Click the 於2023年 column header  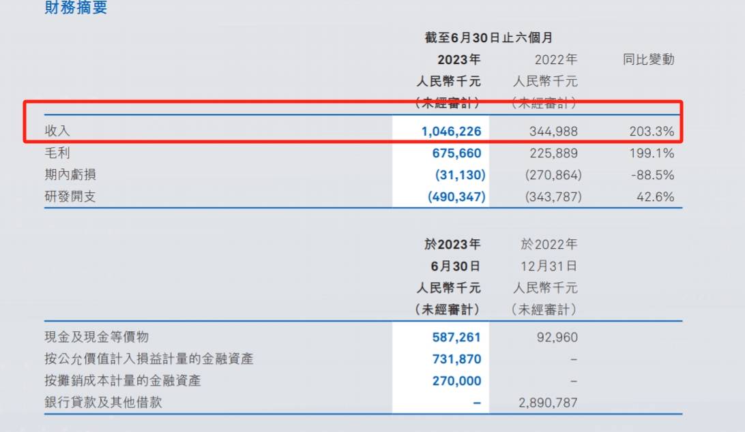(452, 244)
